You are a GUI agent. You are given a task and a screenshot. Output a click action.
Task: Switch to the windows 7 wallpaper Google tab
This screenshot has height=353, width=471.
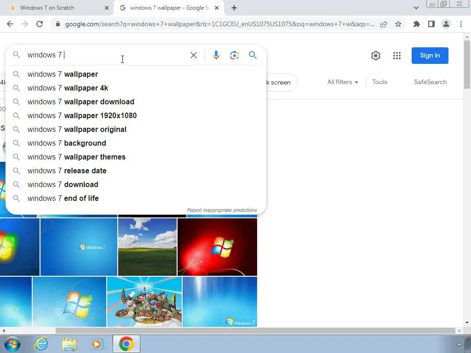click(168, 8)
